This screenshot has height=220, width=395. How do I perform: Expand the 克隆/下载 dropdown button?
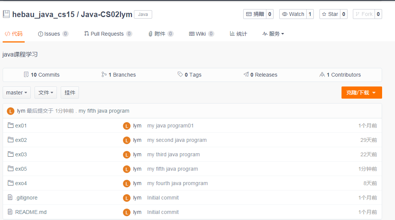[362, 93]
